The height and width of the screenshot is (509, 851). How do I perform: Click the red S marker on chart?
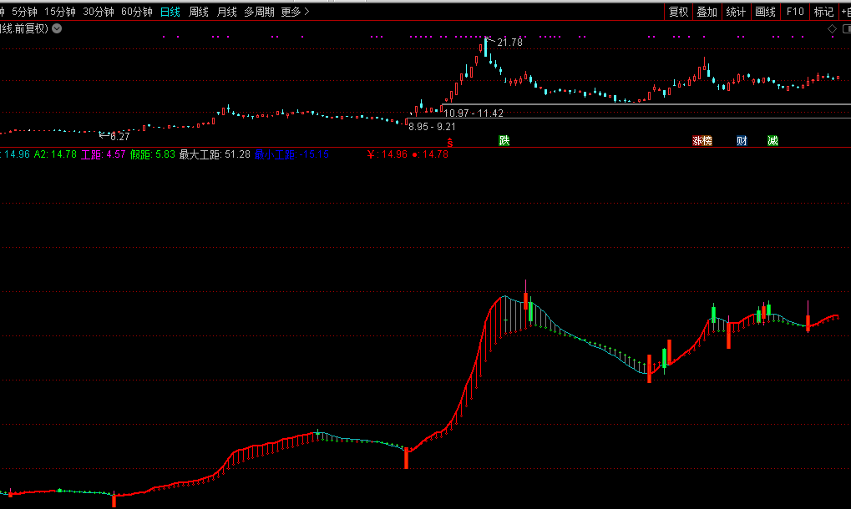(x=451, y=143)
